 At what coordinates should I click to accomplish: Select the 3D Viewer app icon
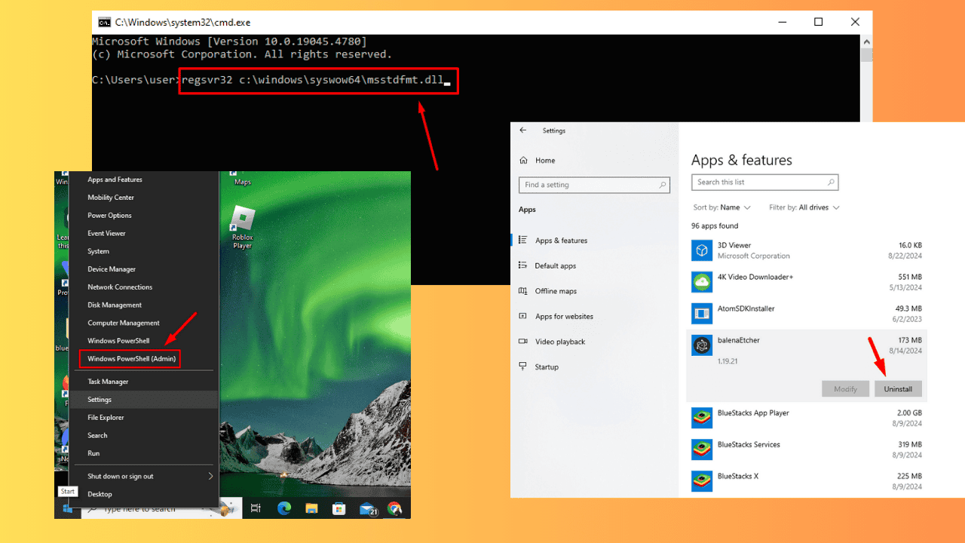pyautogui.click(x=702, y=250)
